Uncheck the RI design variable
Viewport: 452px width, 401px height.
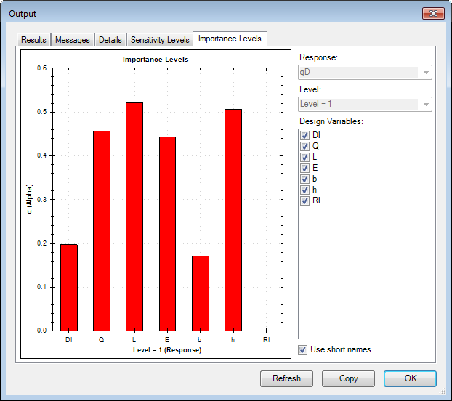pyautogui.click(x=305, y=200)
